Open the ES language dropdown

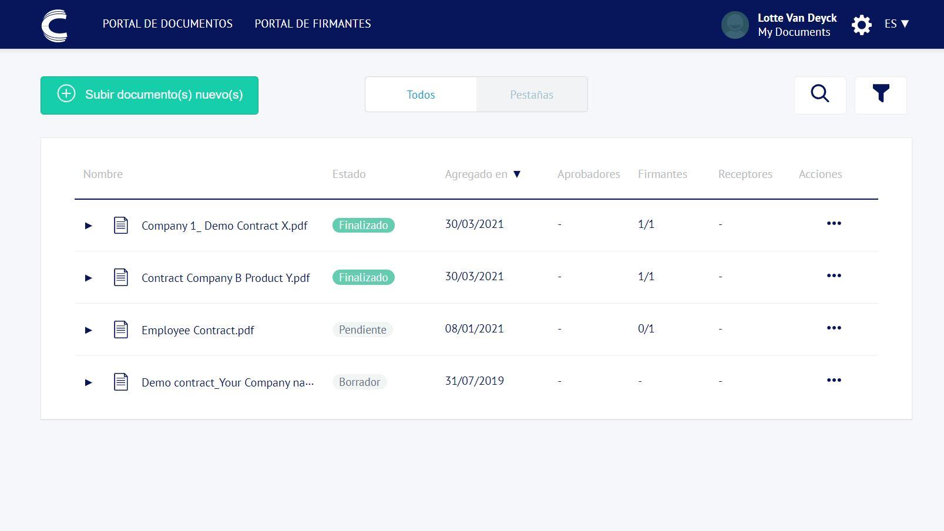896,24
